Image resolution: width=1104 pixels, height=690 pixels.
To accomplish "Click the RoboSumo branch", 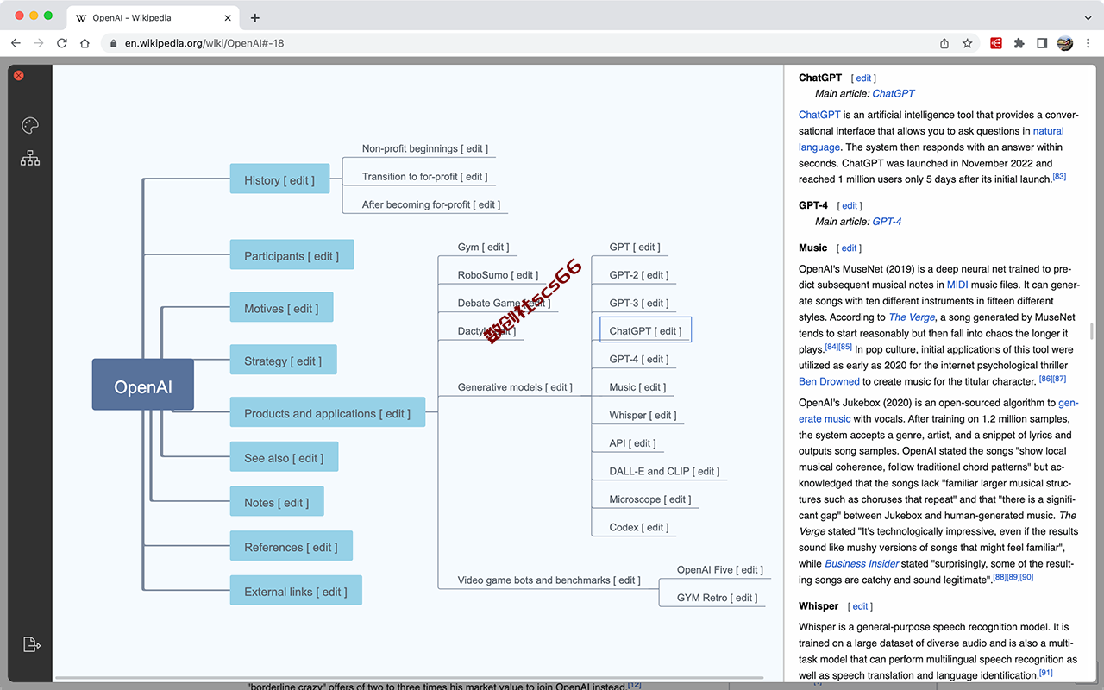I will pyautogui.click(x=498, y=275).
